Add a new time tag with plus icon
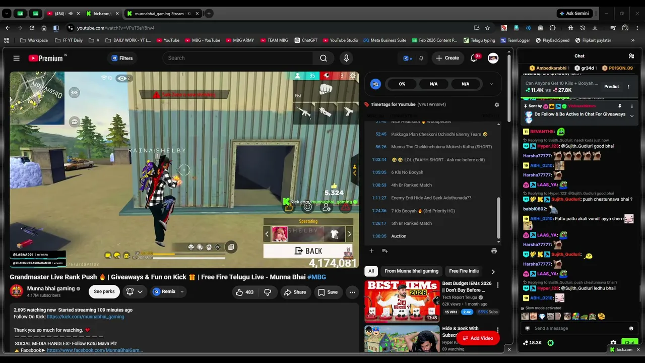This screenshot has width=645, height=363. click(371, 251)
